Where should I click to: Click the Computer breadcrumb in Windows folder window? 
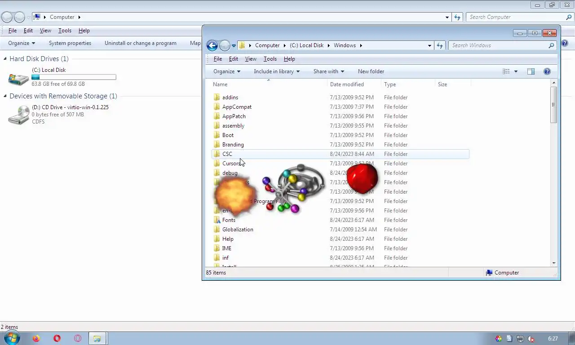[x=267, y=45]
